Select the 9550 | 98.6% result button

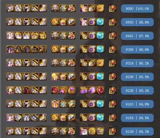(x=137, y=22)
